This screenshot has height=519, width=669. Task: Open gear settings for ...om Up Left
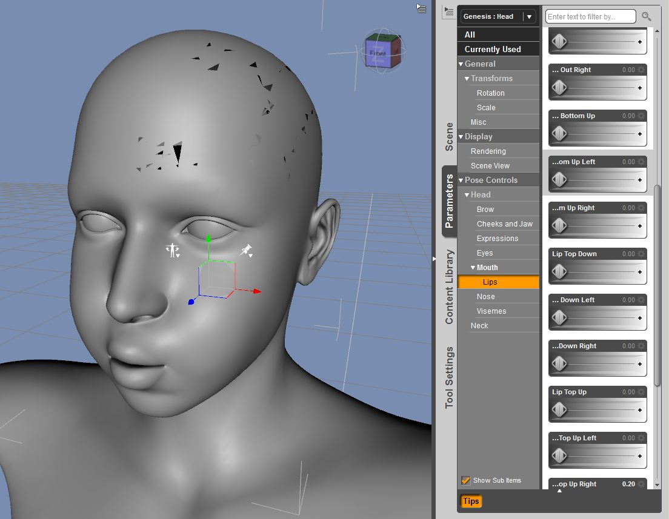click(x=641, y=162)
